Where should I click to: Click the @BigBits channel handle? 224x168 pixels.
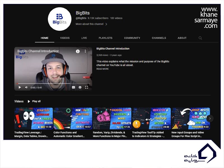coord(81,18)
